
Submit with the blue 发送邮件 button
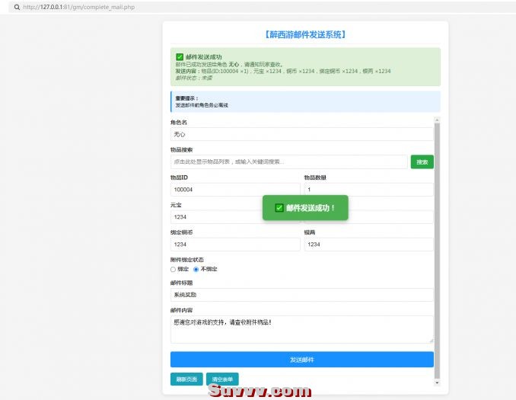coord(301,360)
